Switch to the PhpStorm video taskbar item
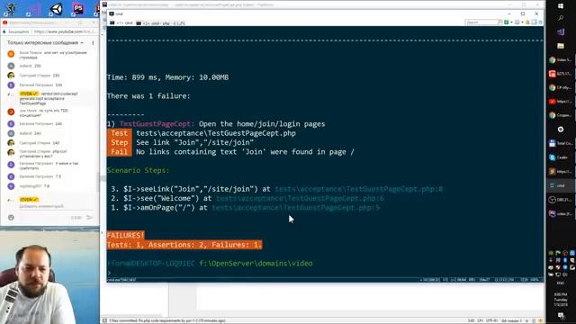This screenshot has width=576, height=324. pyautogui.click(x=561, y=213)
